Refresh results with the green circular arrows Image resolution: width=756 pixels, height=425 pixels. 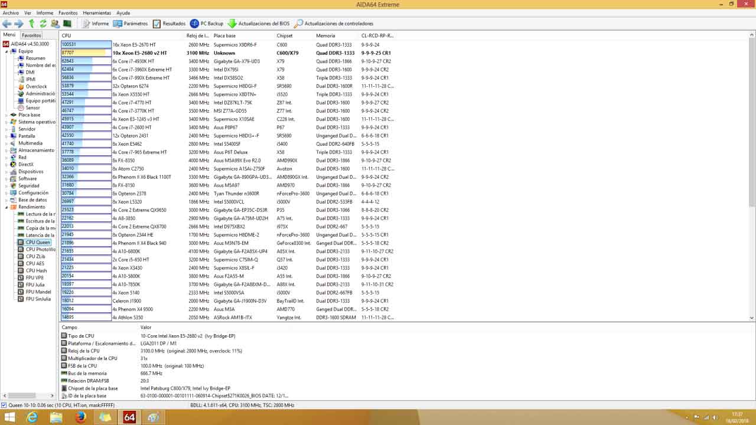[x=43, y=24]
